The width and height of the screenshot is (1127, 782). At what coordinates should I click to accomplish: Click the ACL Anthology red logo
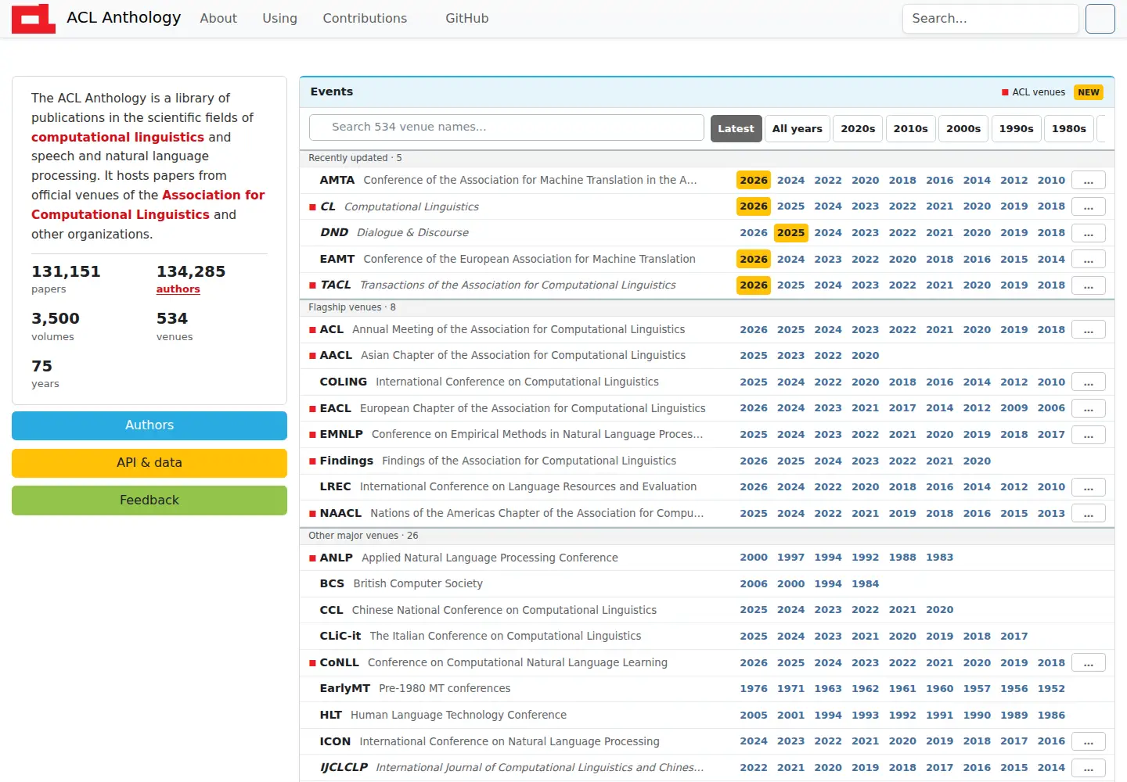34,19
